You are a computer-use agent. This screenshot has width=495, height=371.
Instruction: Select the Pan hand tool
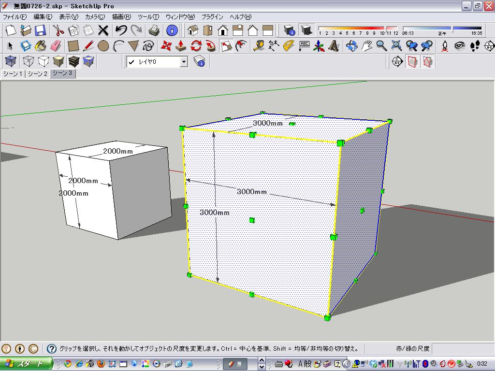(366, 46)
